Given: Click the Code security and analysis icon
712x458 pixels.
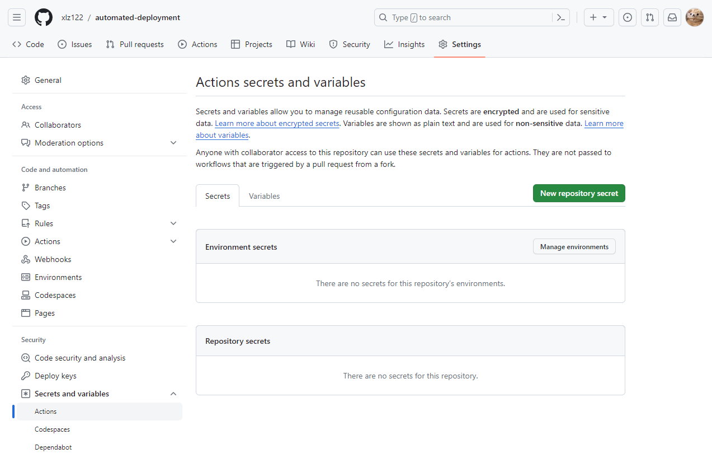Looking at the screenshot, I should pyautogui.click(x=26, y=358).
